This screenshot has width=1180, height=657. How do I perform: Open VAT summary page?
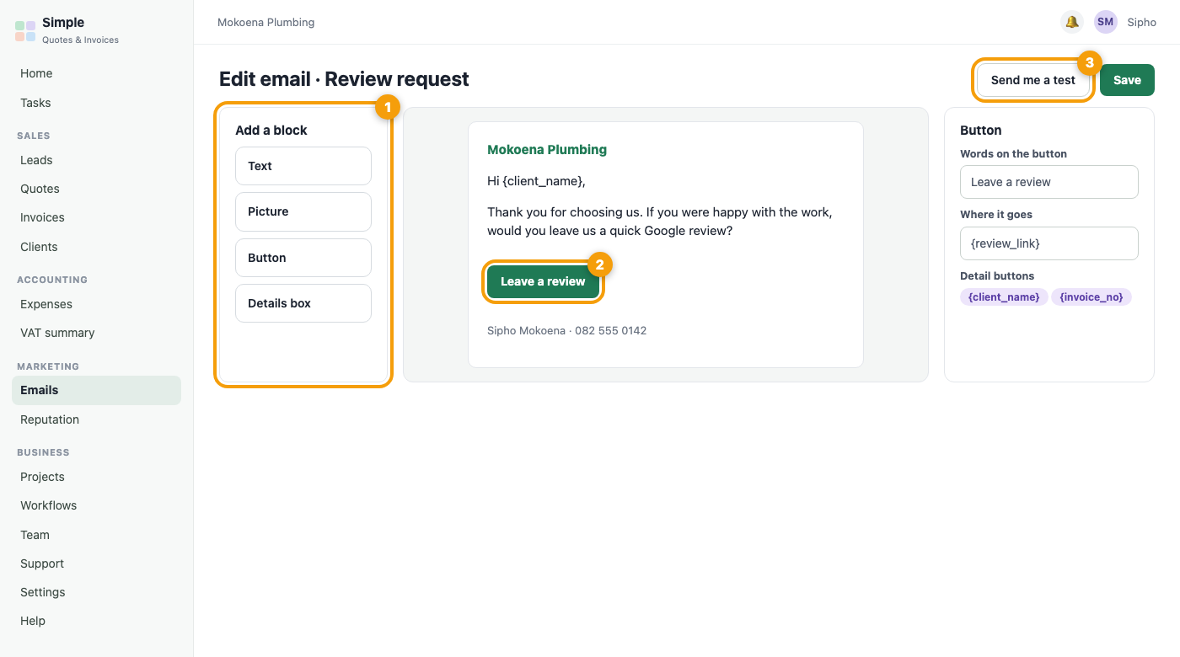(x=96, y=333)
